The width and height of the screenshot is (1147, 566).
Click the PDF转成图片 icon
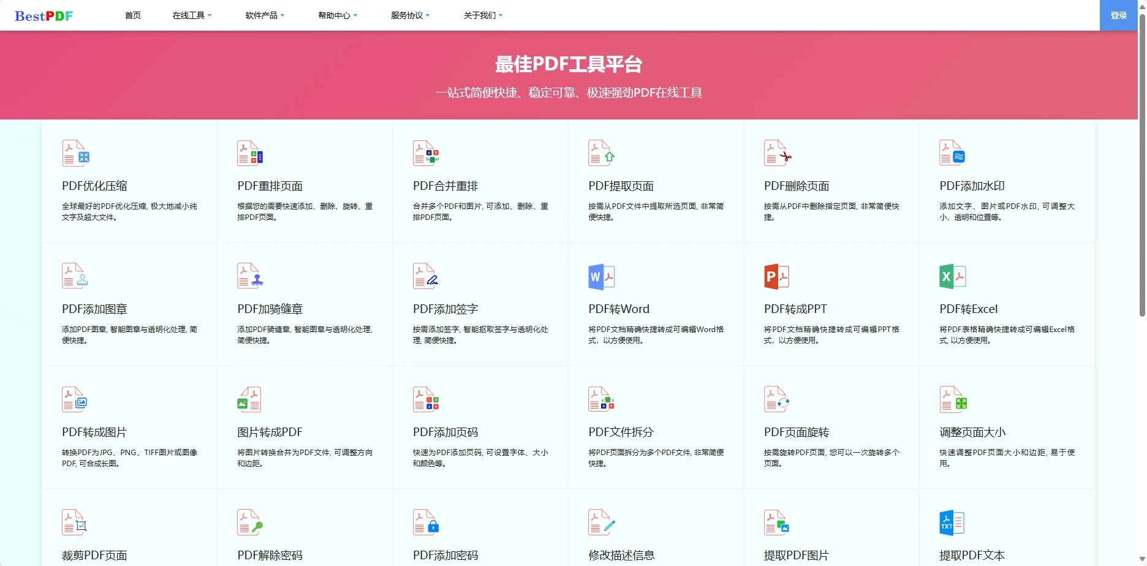click(75, 399)
